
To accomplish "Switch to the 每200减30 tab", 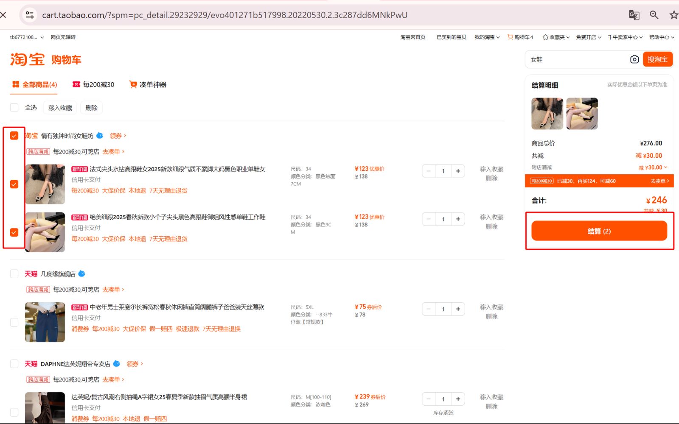I will [93, 84].
